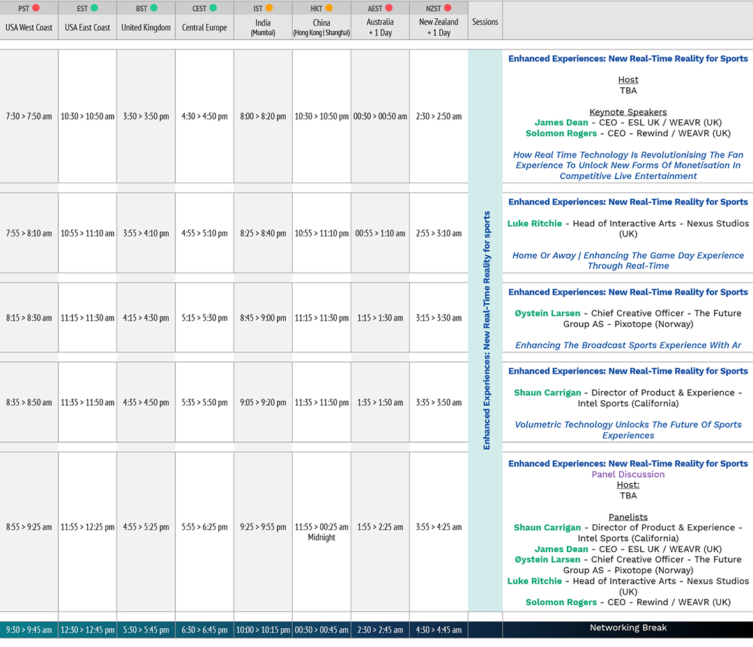Open 'Volumetric Technology Unlocks The Future' talk

point(628,430)
